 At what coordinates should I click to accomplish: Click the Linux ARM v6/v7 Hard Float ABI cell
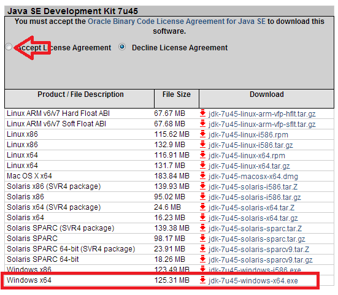[x=58, y=113]
